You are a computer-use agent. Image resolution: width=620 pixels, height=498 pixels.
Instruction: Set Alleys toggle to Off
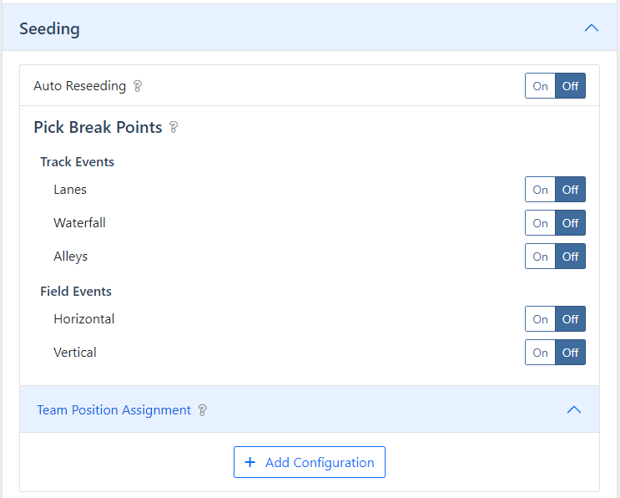tap(570, 257)
